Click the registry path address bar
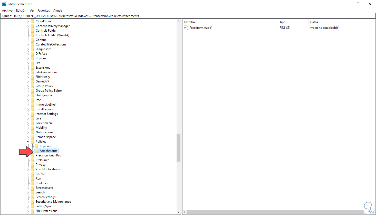The width and height of the screenshot is (376, 215). [188, 16]
